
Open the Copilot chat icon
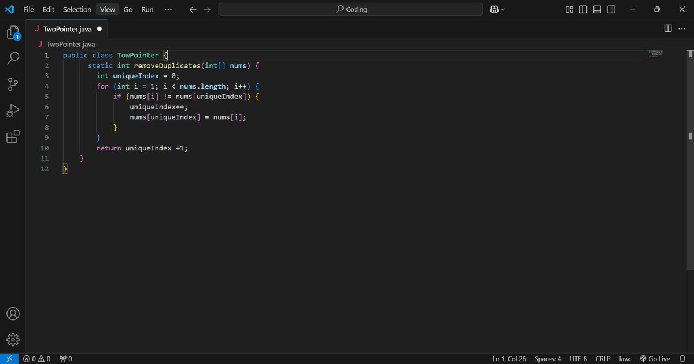(494, 9)
